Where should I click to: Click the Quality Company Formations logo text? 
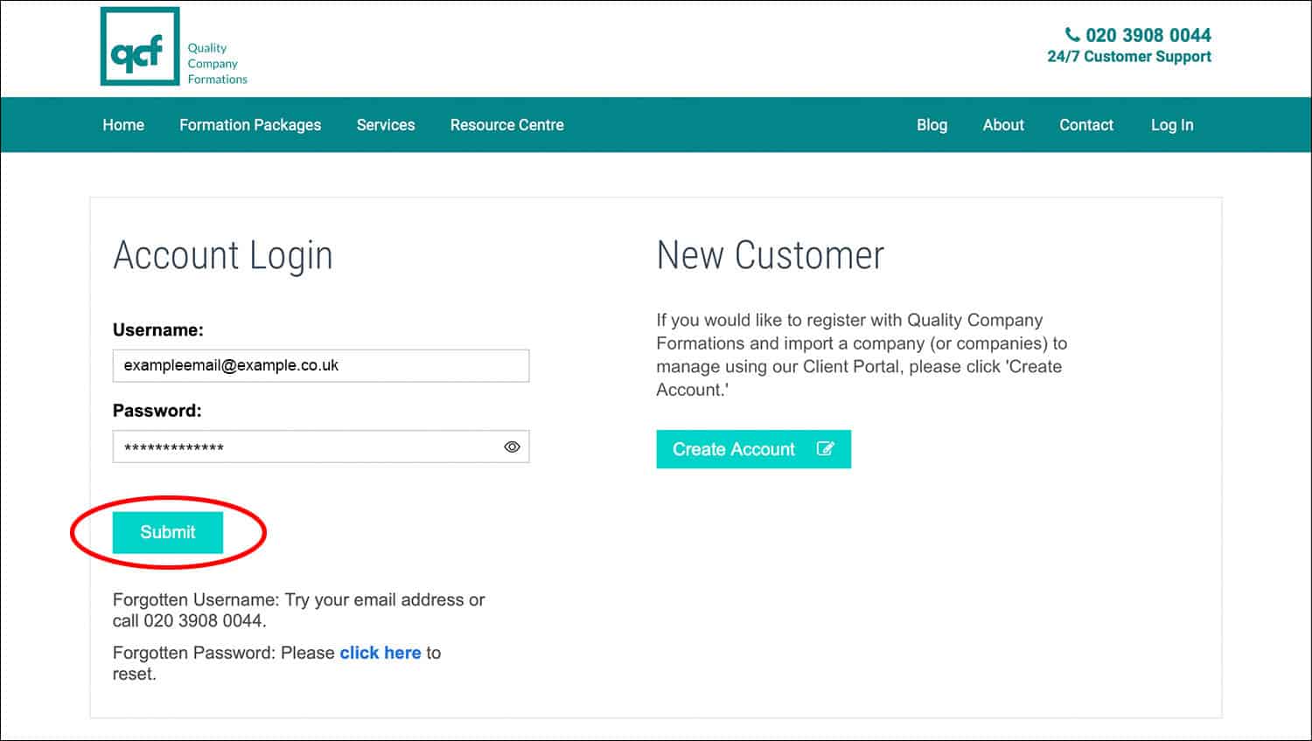217,64
